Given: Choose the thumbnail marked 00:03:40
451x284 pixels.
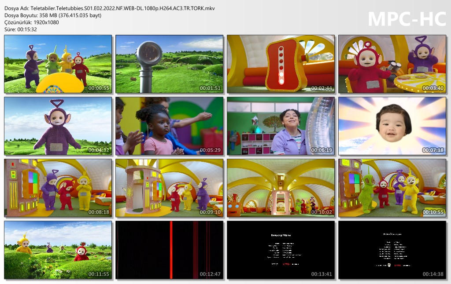Looking at the screenshot, I should point(392,64).
